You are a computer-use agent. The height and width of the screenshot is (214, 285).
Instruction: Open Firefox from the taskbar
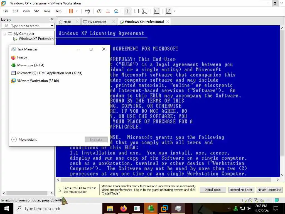(123, 208)
